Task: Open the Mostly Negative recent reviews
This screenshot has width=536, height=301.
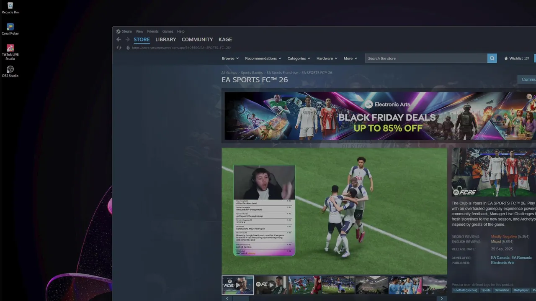Action: click(x=504, y=237)
